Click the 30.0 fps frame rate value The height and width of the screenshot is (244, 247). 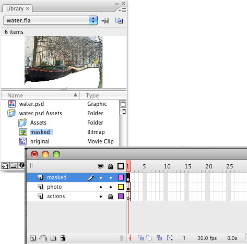coord(207,238)
